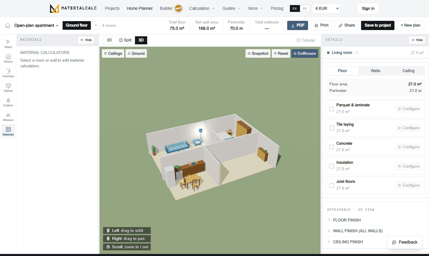Open the Guides menu dropdown
Screen dimensions: 429x256
[231, 8]
